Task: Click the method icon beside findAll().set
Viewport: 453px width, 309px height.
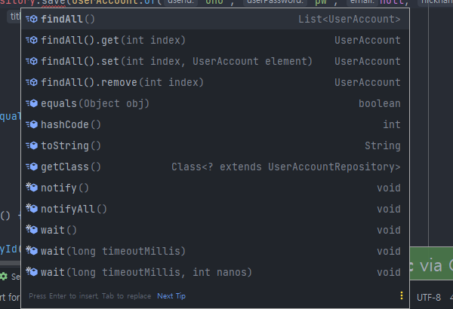Action: pos(32,61)
